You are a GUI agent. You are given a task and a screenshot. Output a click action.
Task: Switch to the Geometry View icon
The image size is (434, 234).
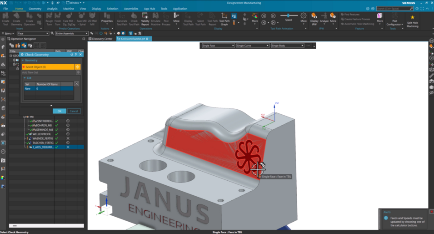pos(24,46)
